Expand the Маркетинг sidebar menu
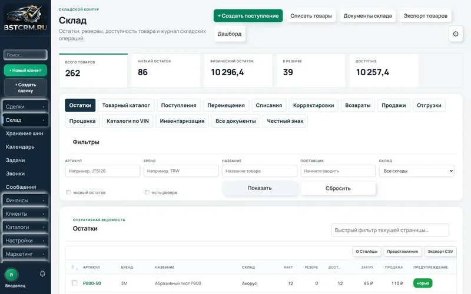 [x=25, y=254]
